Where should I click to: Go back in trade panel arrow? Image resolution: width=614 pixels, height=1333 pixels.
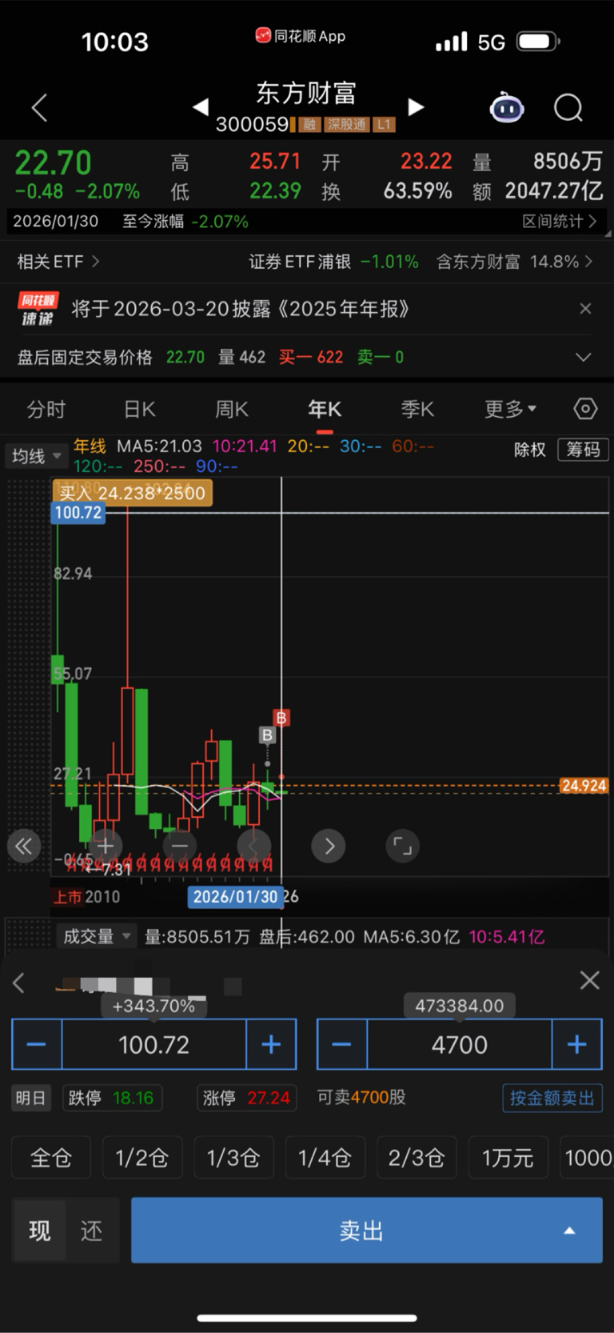click(x=19, y=983)
